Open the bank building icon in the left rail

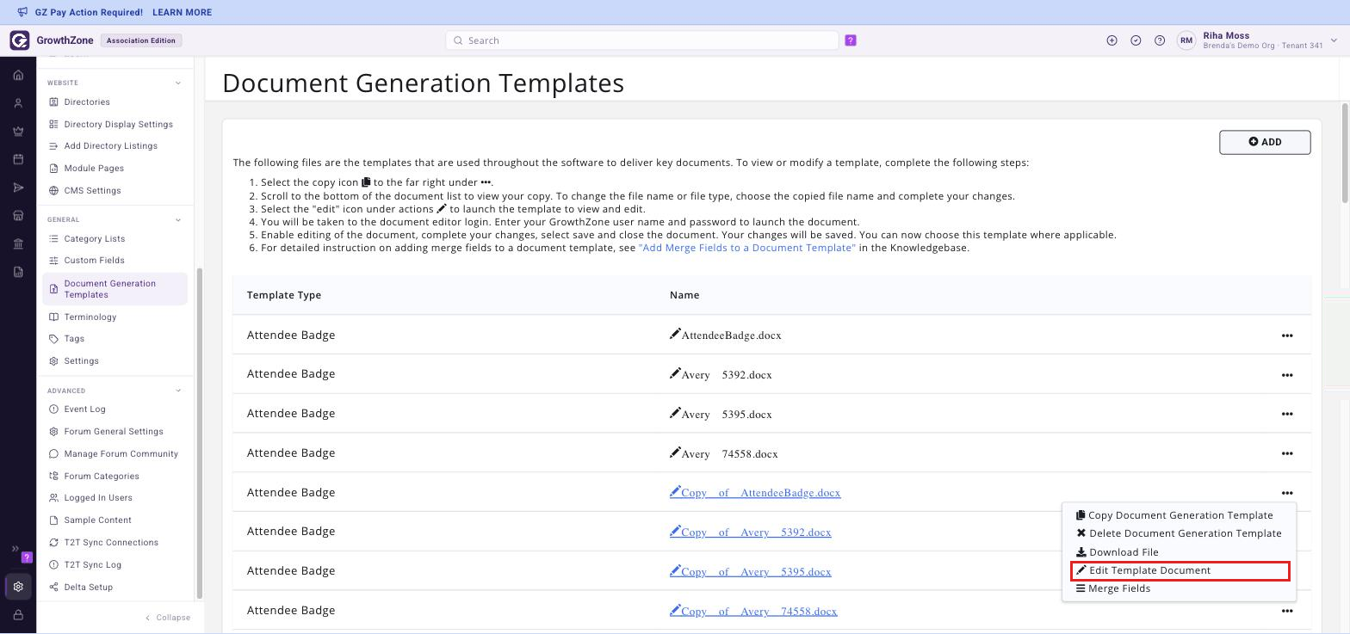click(18, 244)
